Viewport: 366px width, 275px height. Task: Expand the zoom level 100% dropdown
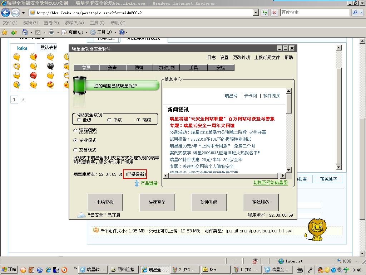click(x=357, y=261)
